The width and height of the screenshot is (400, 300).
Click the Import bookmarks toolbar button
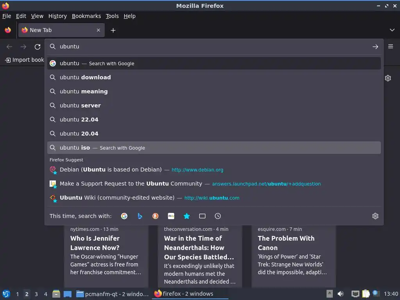click(x=25, y=60)
